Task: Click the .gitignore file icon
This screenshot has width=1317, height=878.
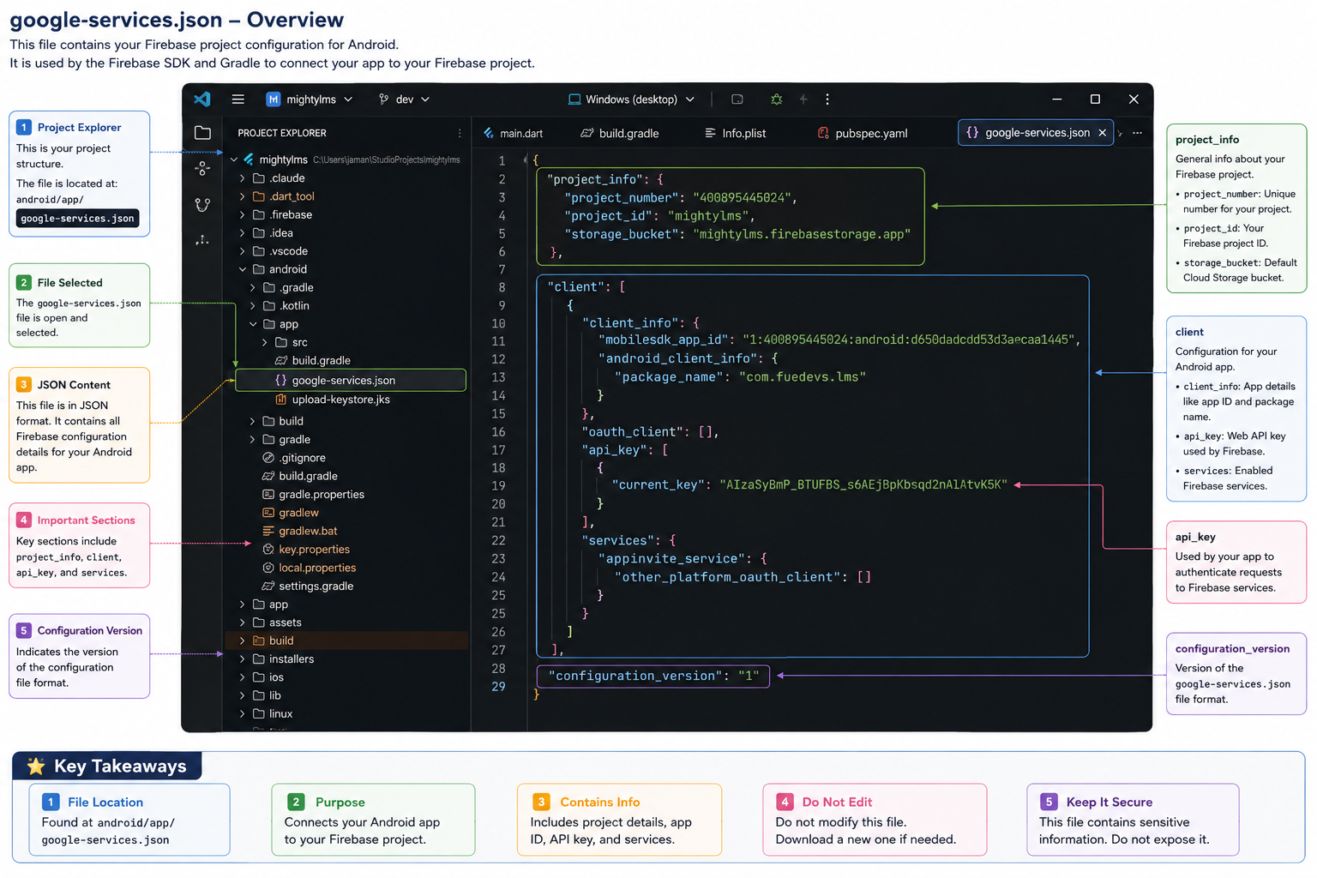Action: click(268, 458)
